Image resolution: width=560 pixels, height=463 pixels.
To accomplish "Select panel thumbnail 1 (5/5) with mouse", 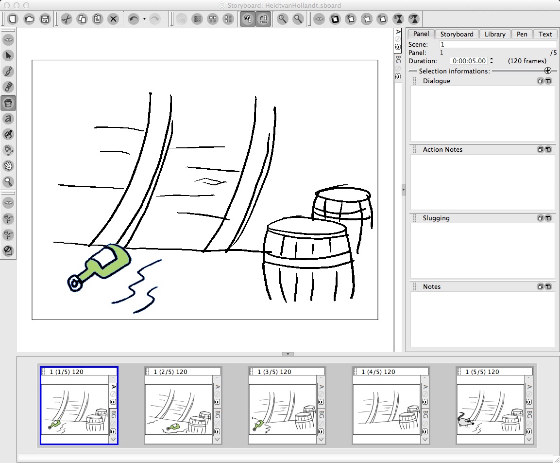I will pos(495,406).
